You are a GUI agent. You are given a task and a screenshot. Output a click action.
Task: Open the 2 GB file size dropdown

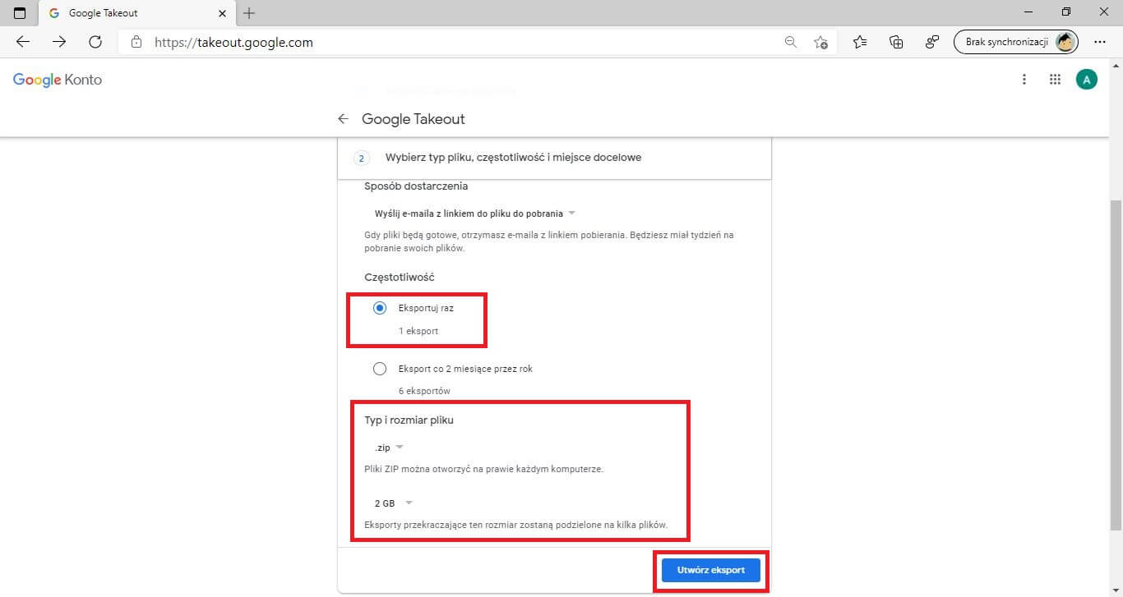393,503
